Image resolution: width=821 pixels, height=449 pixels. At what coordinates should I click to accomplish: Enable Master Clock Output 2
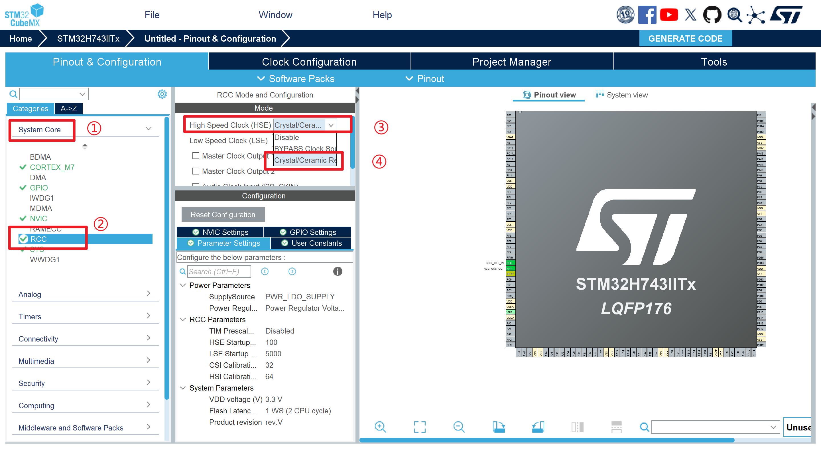click(196, 171)
